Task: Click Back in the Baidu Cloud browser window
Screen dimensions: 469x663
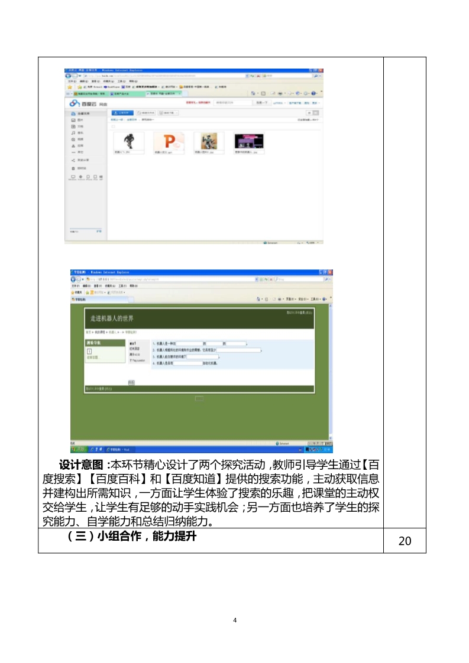Action: (68, 76)
